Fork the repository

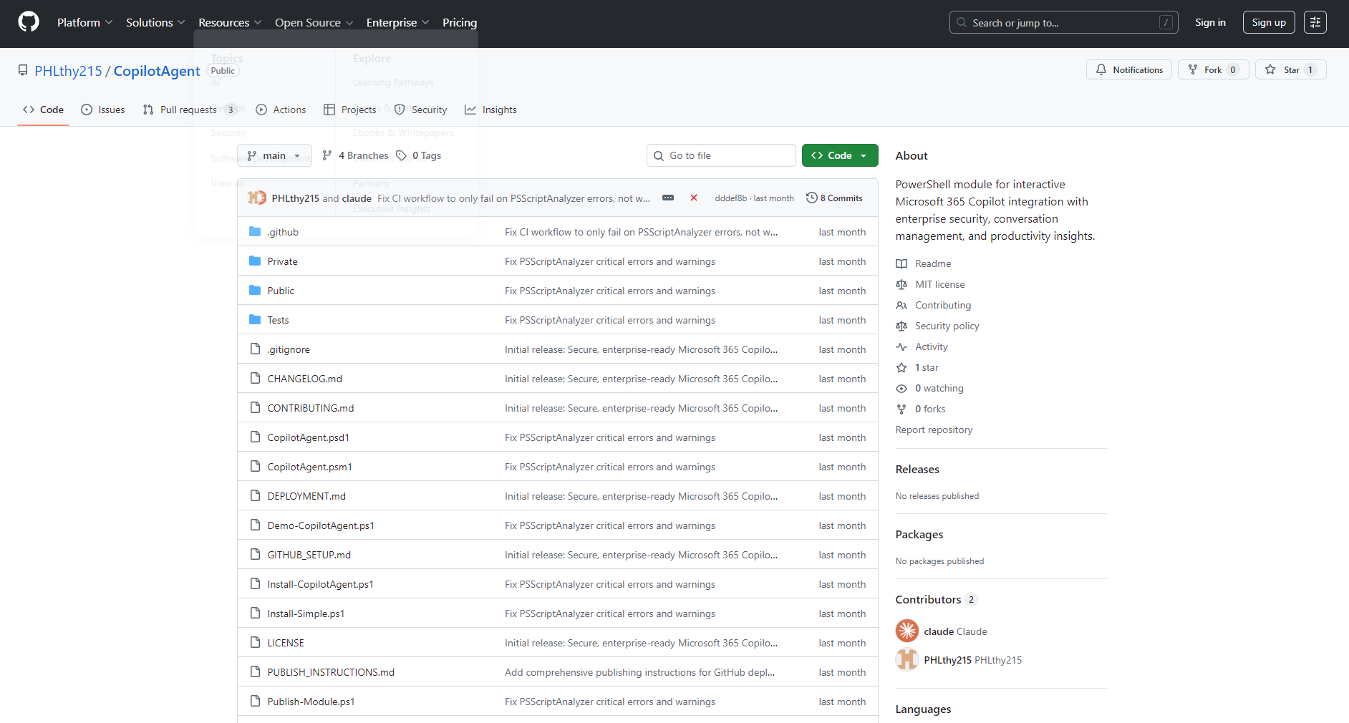(x=1214, y=69)
